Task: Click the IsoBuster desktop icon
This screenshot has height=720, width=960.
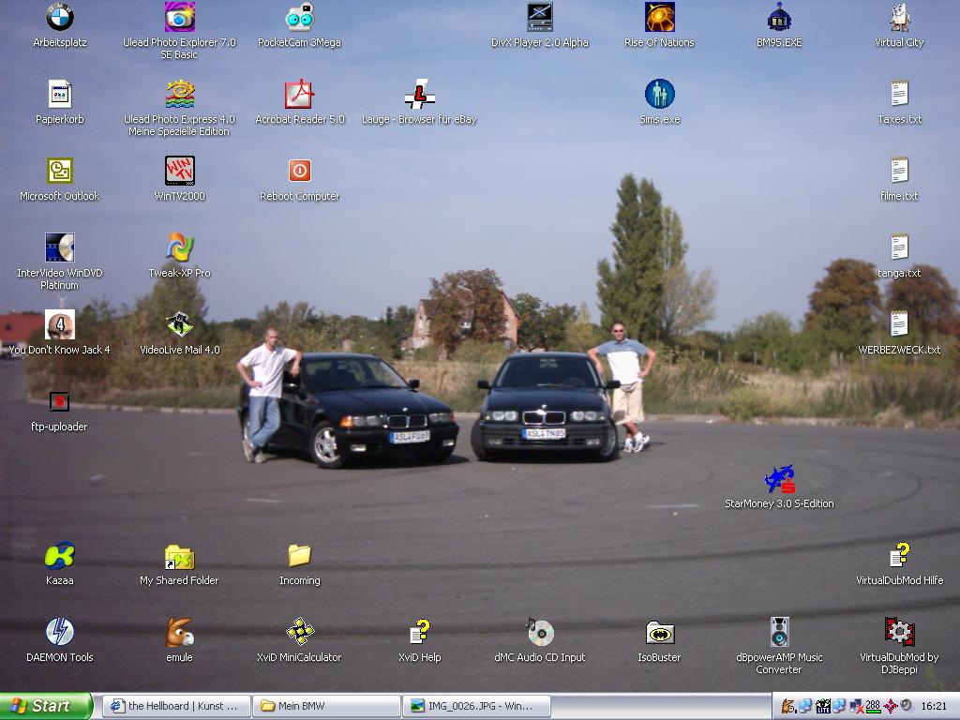Action: (x=659, y=633)
